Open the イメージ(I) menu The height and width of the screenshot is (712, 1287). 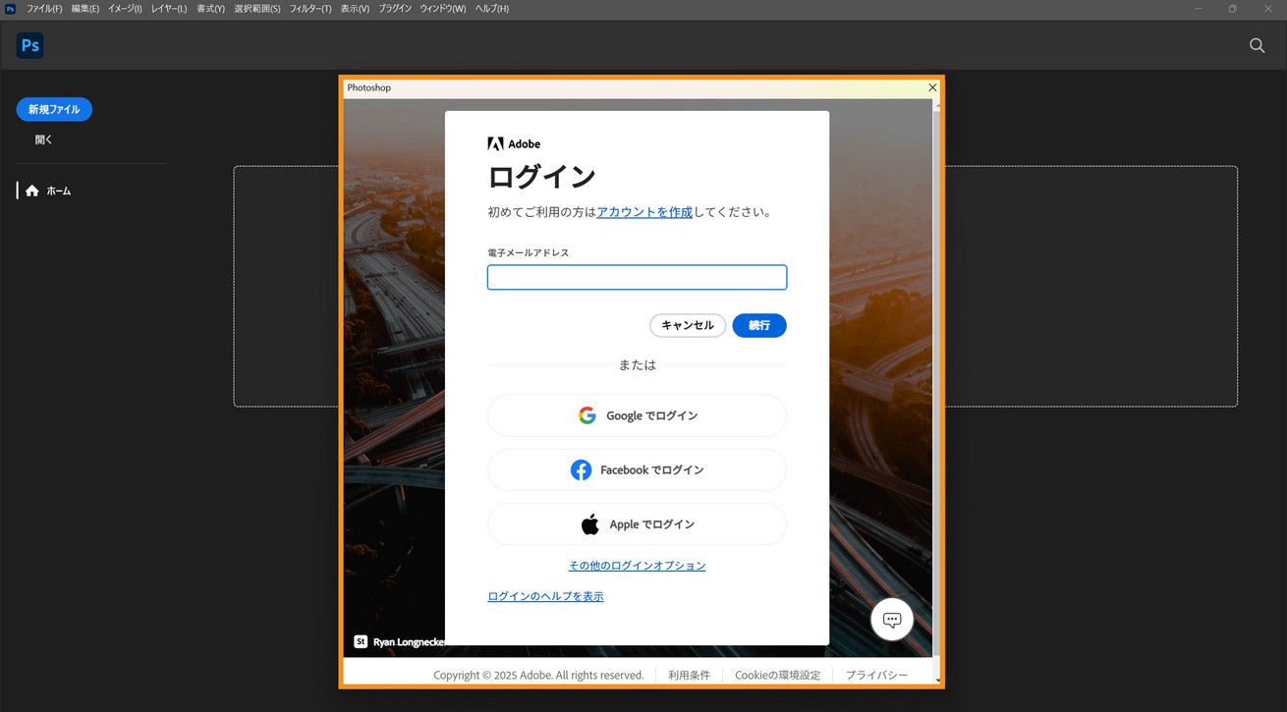125,9
